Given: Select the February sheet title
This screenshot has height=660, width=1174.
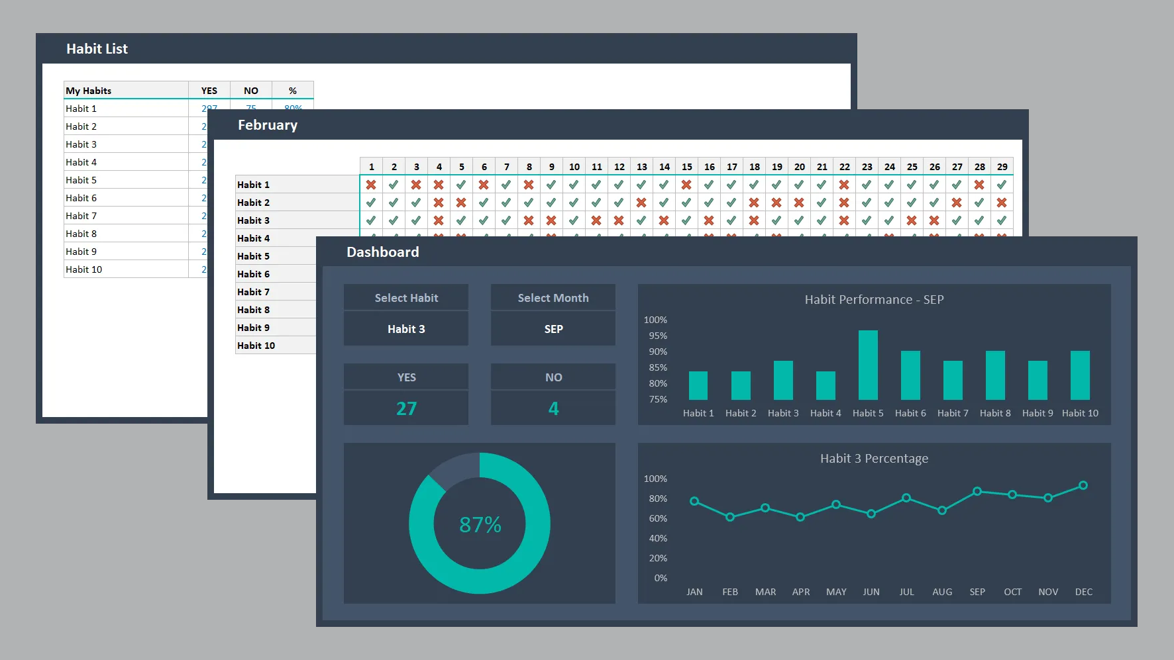Looking at the screenshot, I should (268, 125).
